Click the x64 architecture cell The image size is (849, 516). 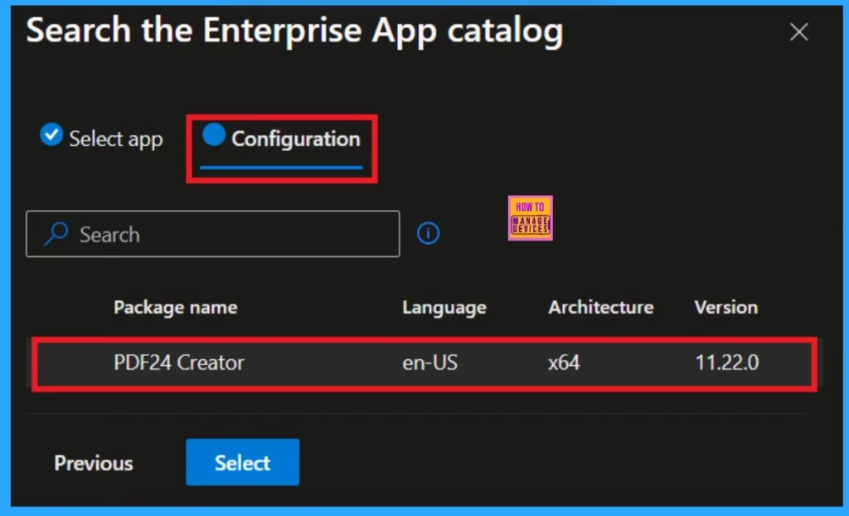(x=564, y=363)
